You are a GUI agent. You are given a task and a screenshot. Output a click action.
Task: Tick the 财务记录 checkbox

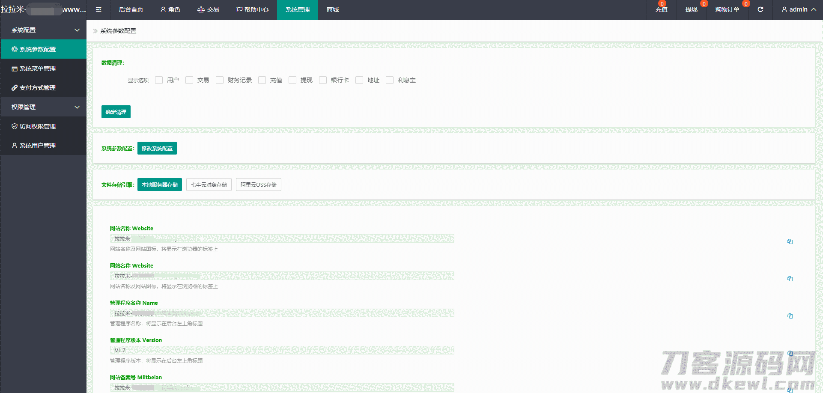click(220, 80)
